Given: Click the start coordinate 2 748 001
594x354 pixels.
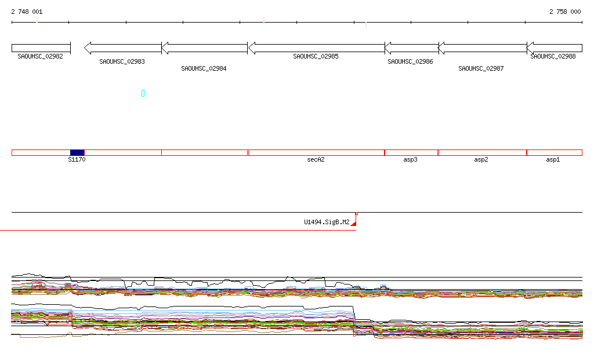Looking at the screenshot, I should (x=27, y=12).
